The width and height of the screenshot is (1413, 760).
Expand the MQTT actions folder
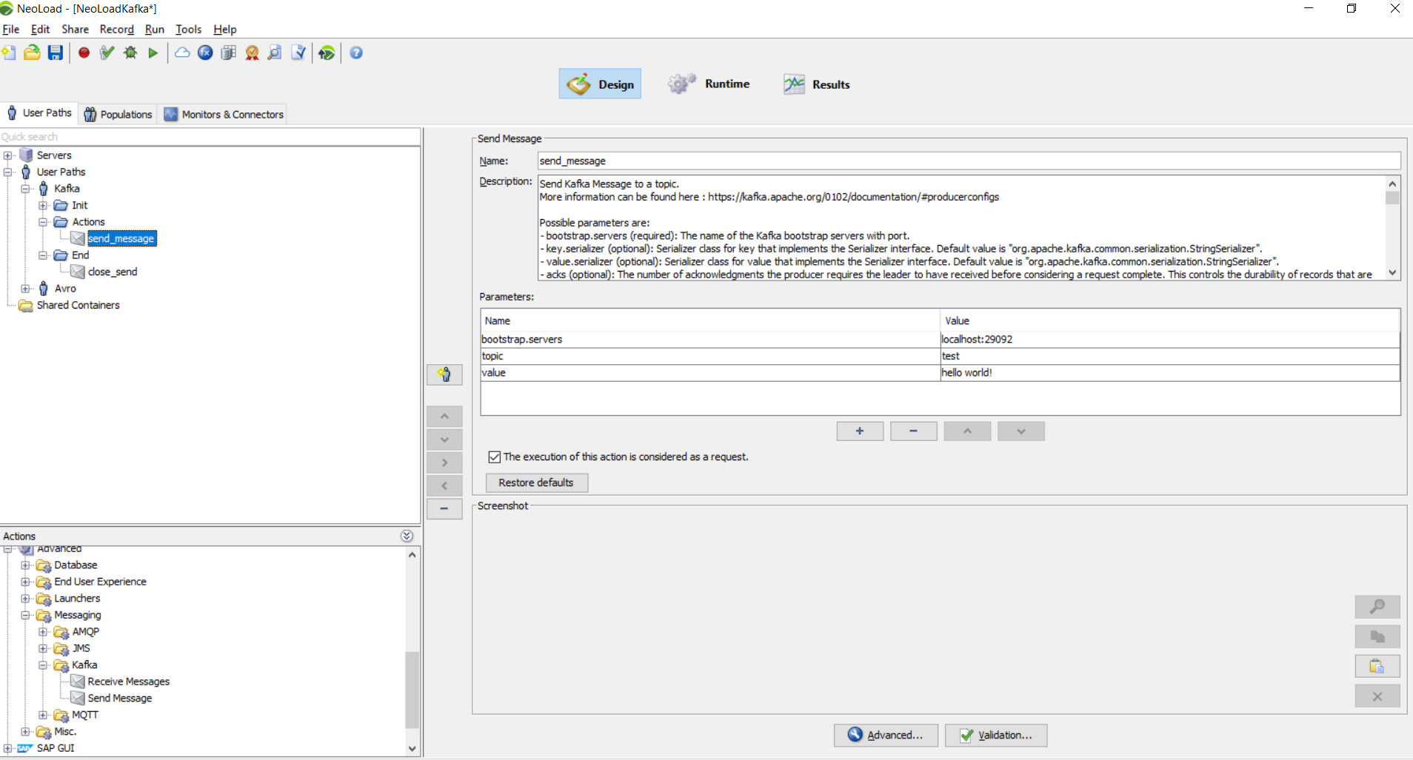(x=43, y=715)
